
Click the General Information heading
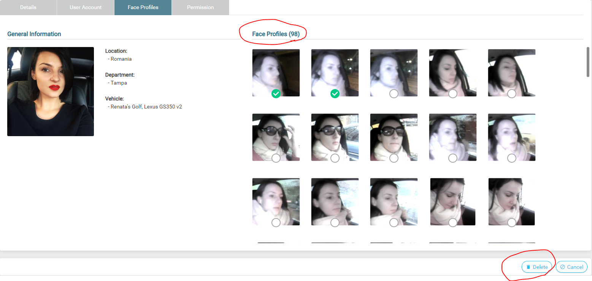tap(34, 34)
